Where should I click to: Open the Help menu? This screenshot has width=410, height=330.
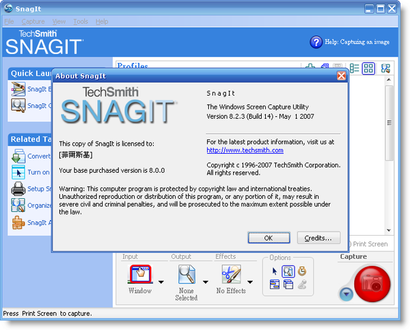(x=102, y=22)
